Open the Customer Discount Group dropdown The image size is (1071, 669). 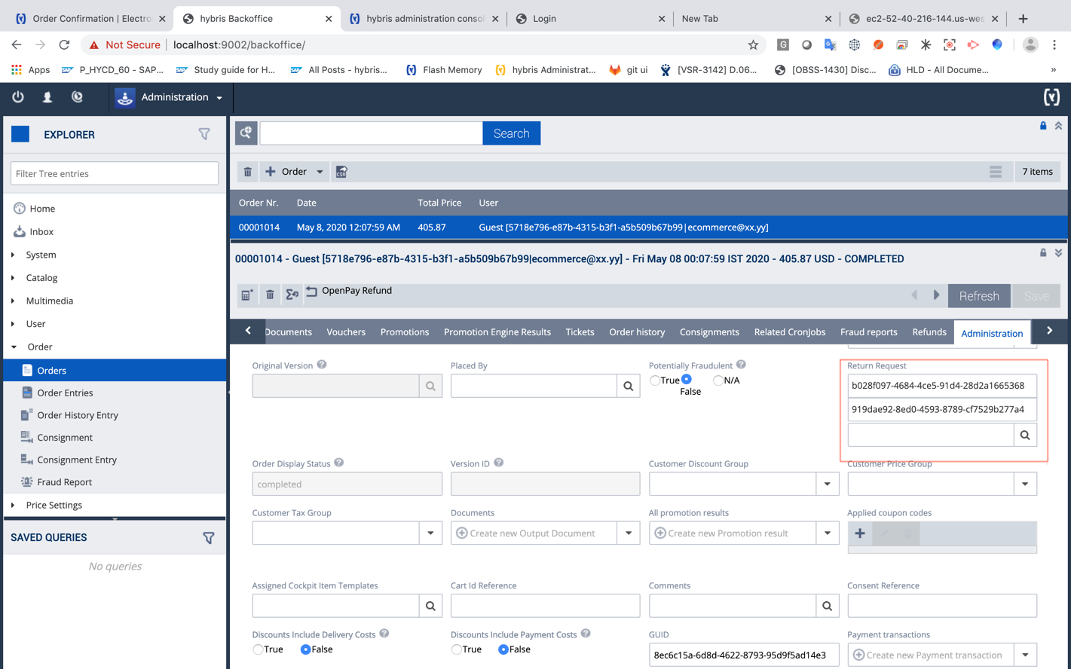tap(827, 484)
